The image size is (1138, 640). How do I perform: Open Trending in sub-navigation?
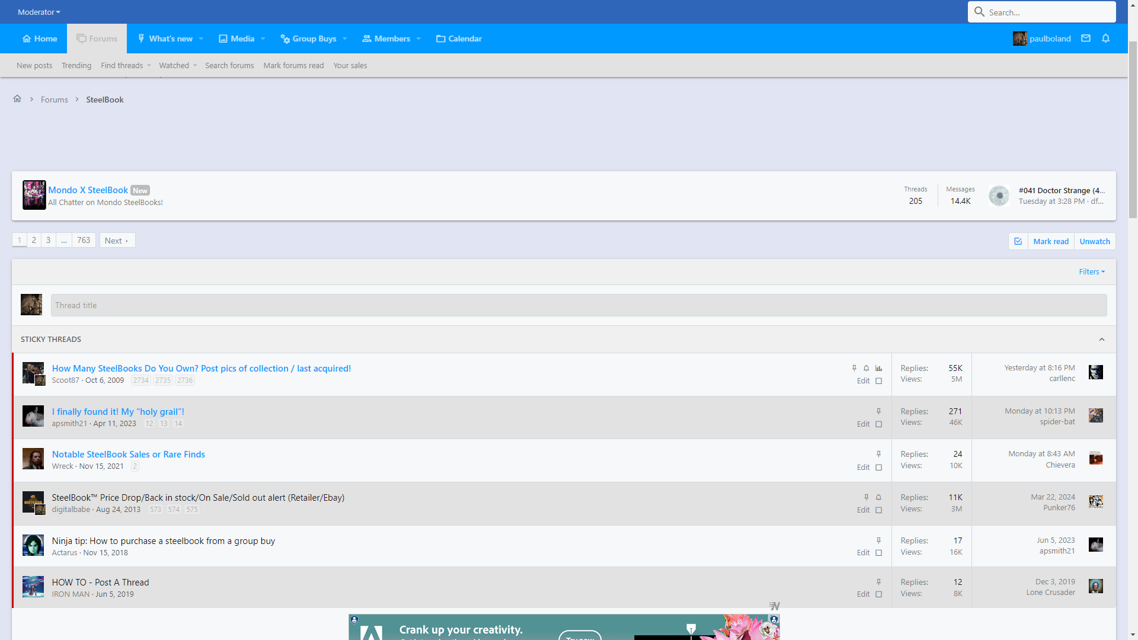click(76, 65)
